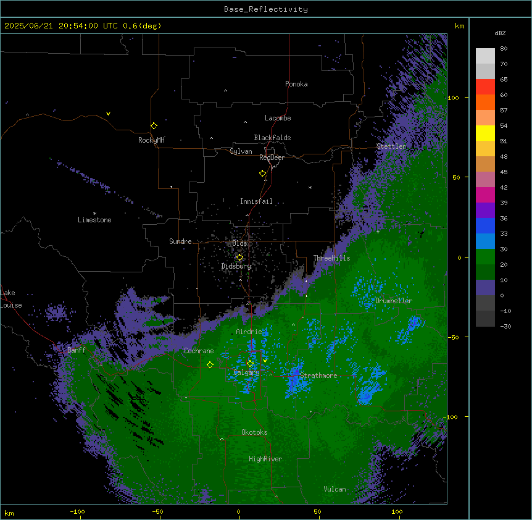Select the HighRiver label

click(x=265, y=459)
